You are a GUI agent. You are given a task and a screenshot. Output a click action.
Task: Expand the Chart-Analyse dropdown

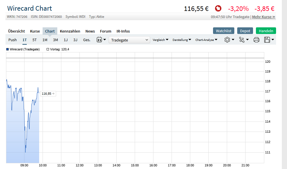click(x=206, y=40)
